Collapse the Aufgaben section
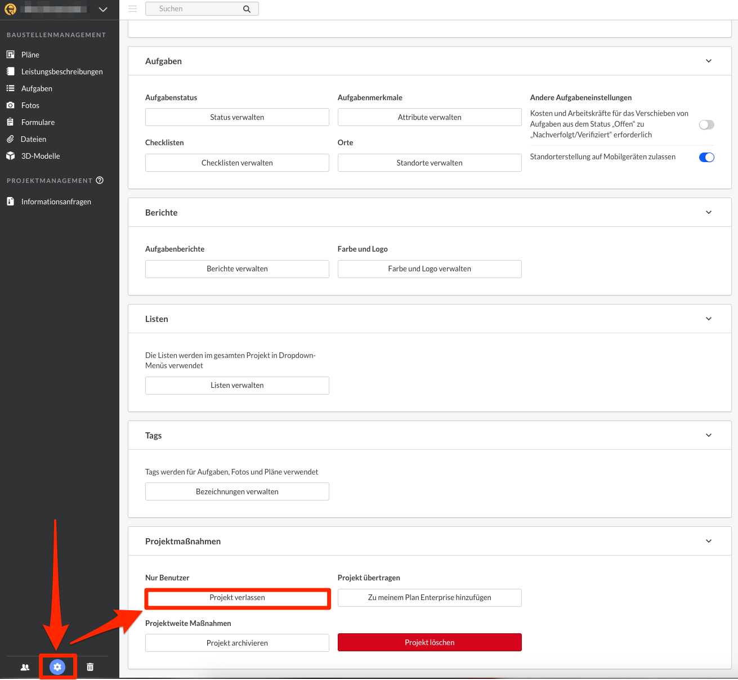The width and height of the screenshot is (738, 680). click(709, 61)
